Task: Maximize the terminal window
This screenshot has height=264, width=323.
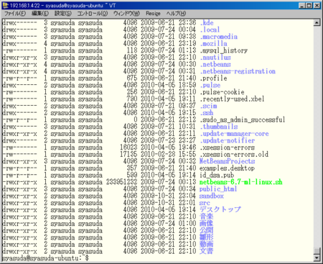Action: [309, 5]
